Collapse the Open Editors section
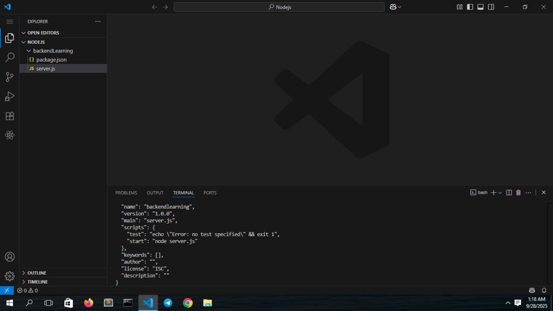This screenshot has height=311, width=553. (63, 33)
